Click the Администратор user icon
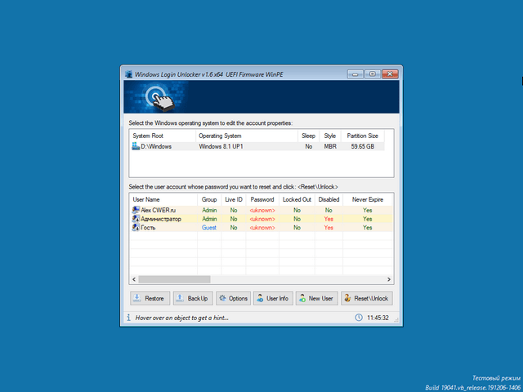 tap(136, 219)
